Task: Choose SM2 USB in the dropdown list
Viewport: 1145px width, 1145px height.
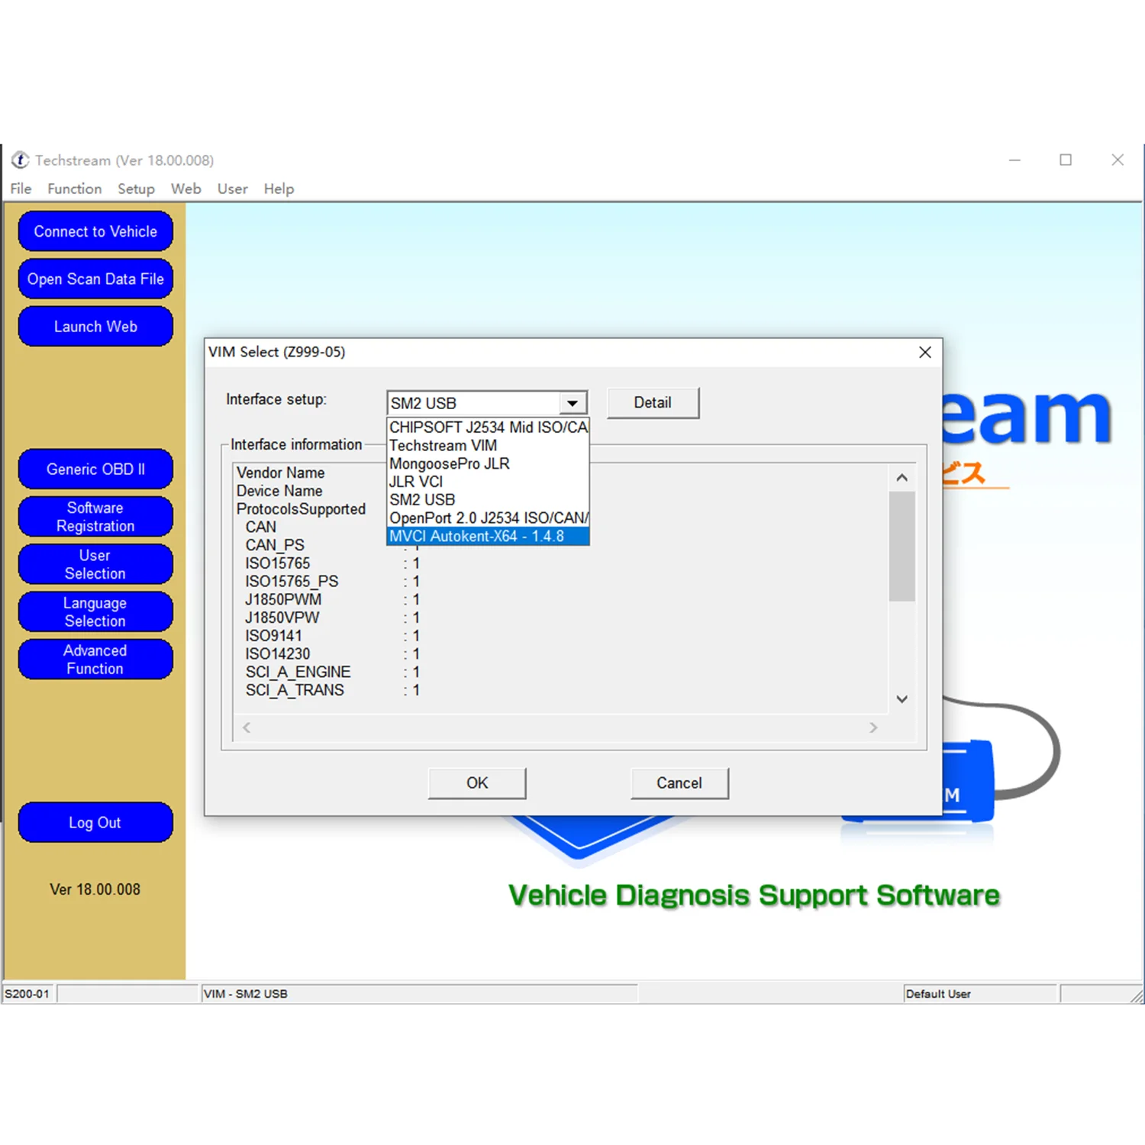Action: (x=489, y=500)
